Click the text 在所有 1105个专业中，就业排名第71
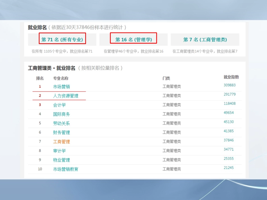This screenshot has height=200, width=267. click(x=62, y=51)
